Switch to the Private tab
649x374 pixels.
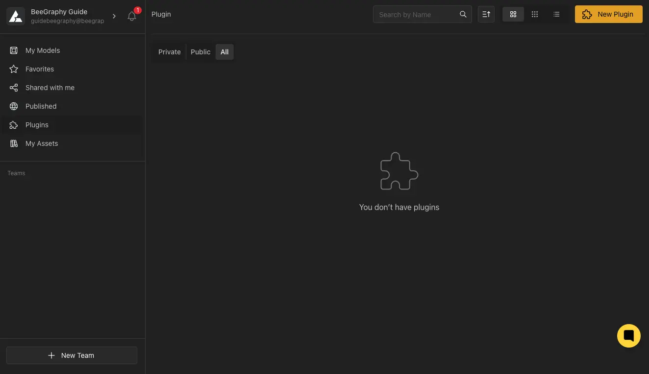(x=169, y=52)
